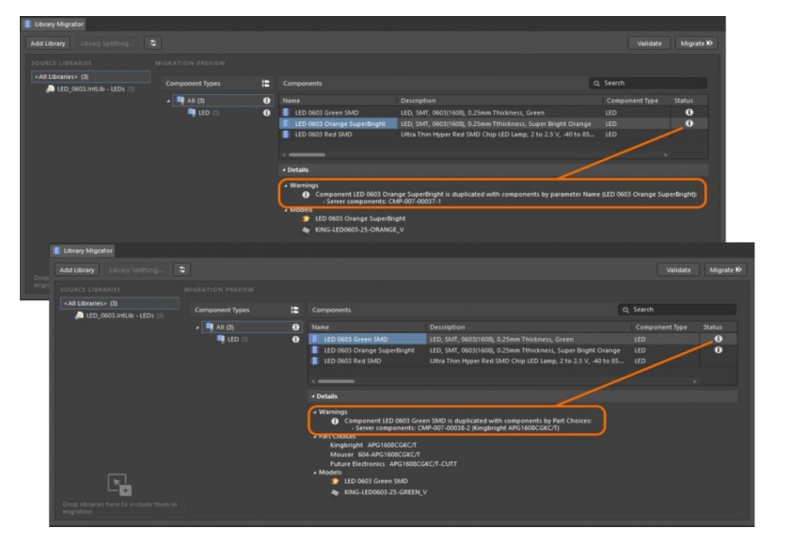
Task: Open the back Library Migrator tab
Action: pyautogui.click(x=54, y=24)
